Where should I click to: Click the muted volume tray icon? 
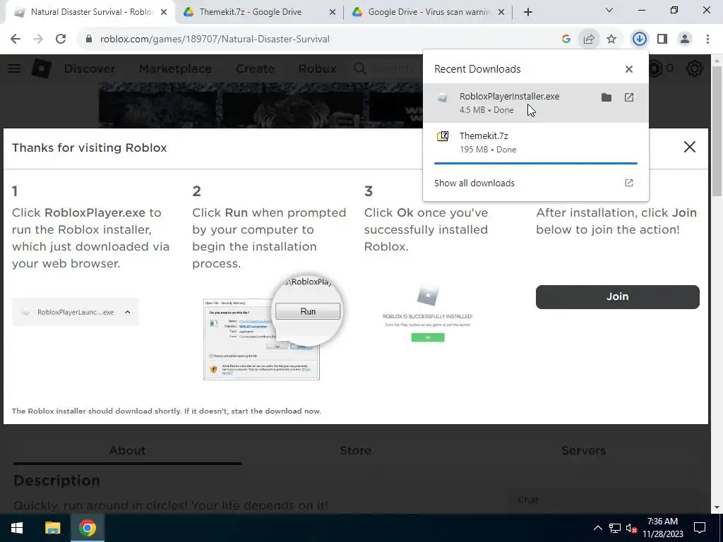(632, 528)
